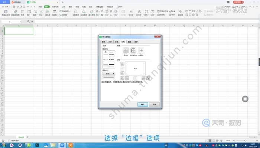
Task: Click the Camera (照相机) tool
Action: (x=161, y=15)
